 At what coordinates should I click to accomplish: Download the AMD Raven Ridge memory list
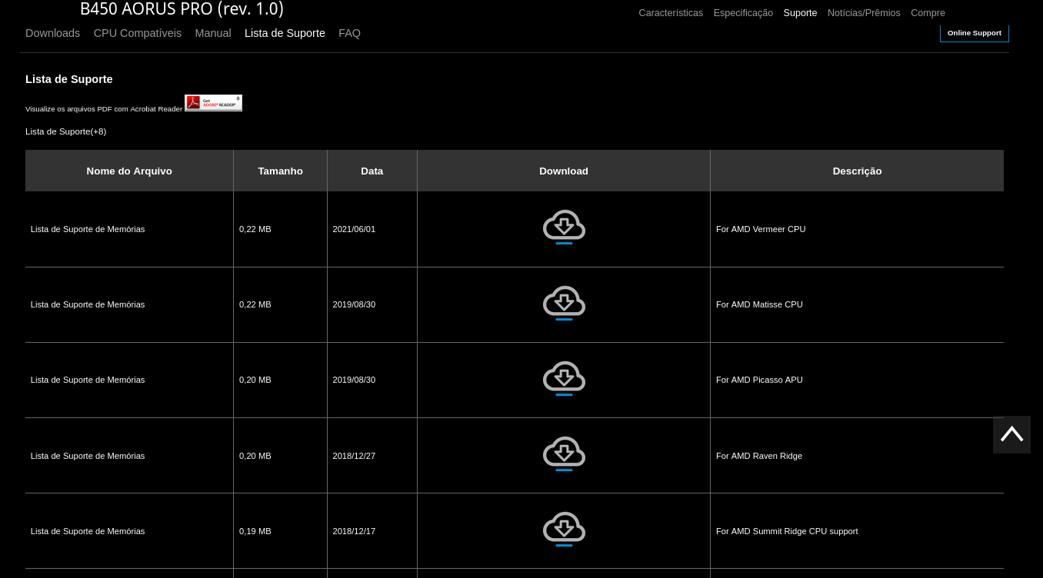[x=564, y=453]
